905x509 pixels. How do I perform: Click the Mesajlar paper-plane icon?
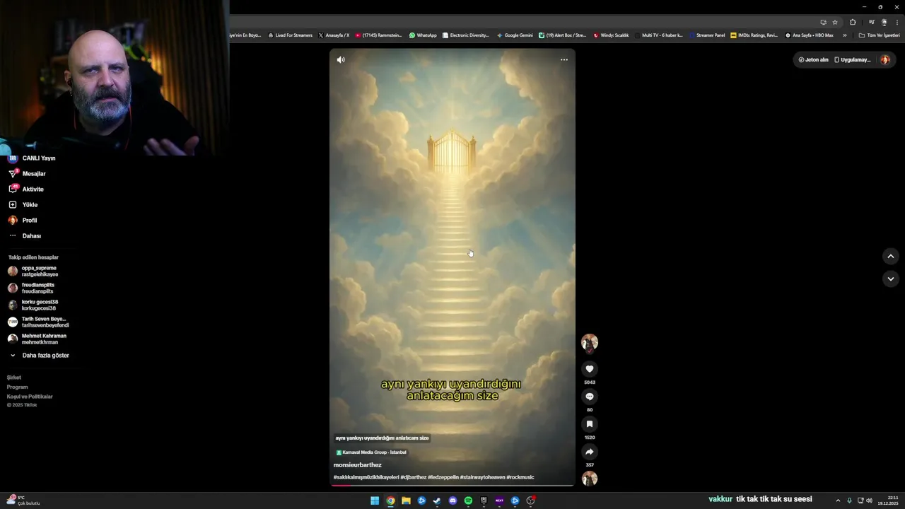[x=13, y=174]
